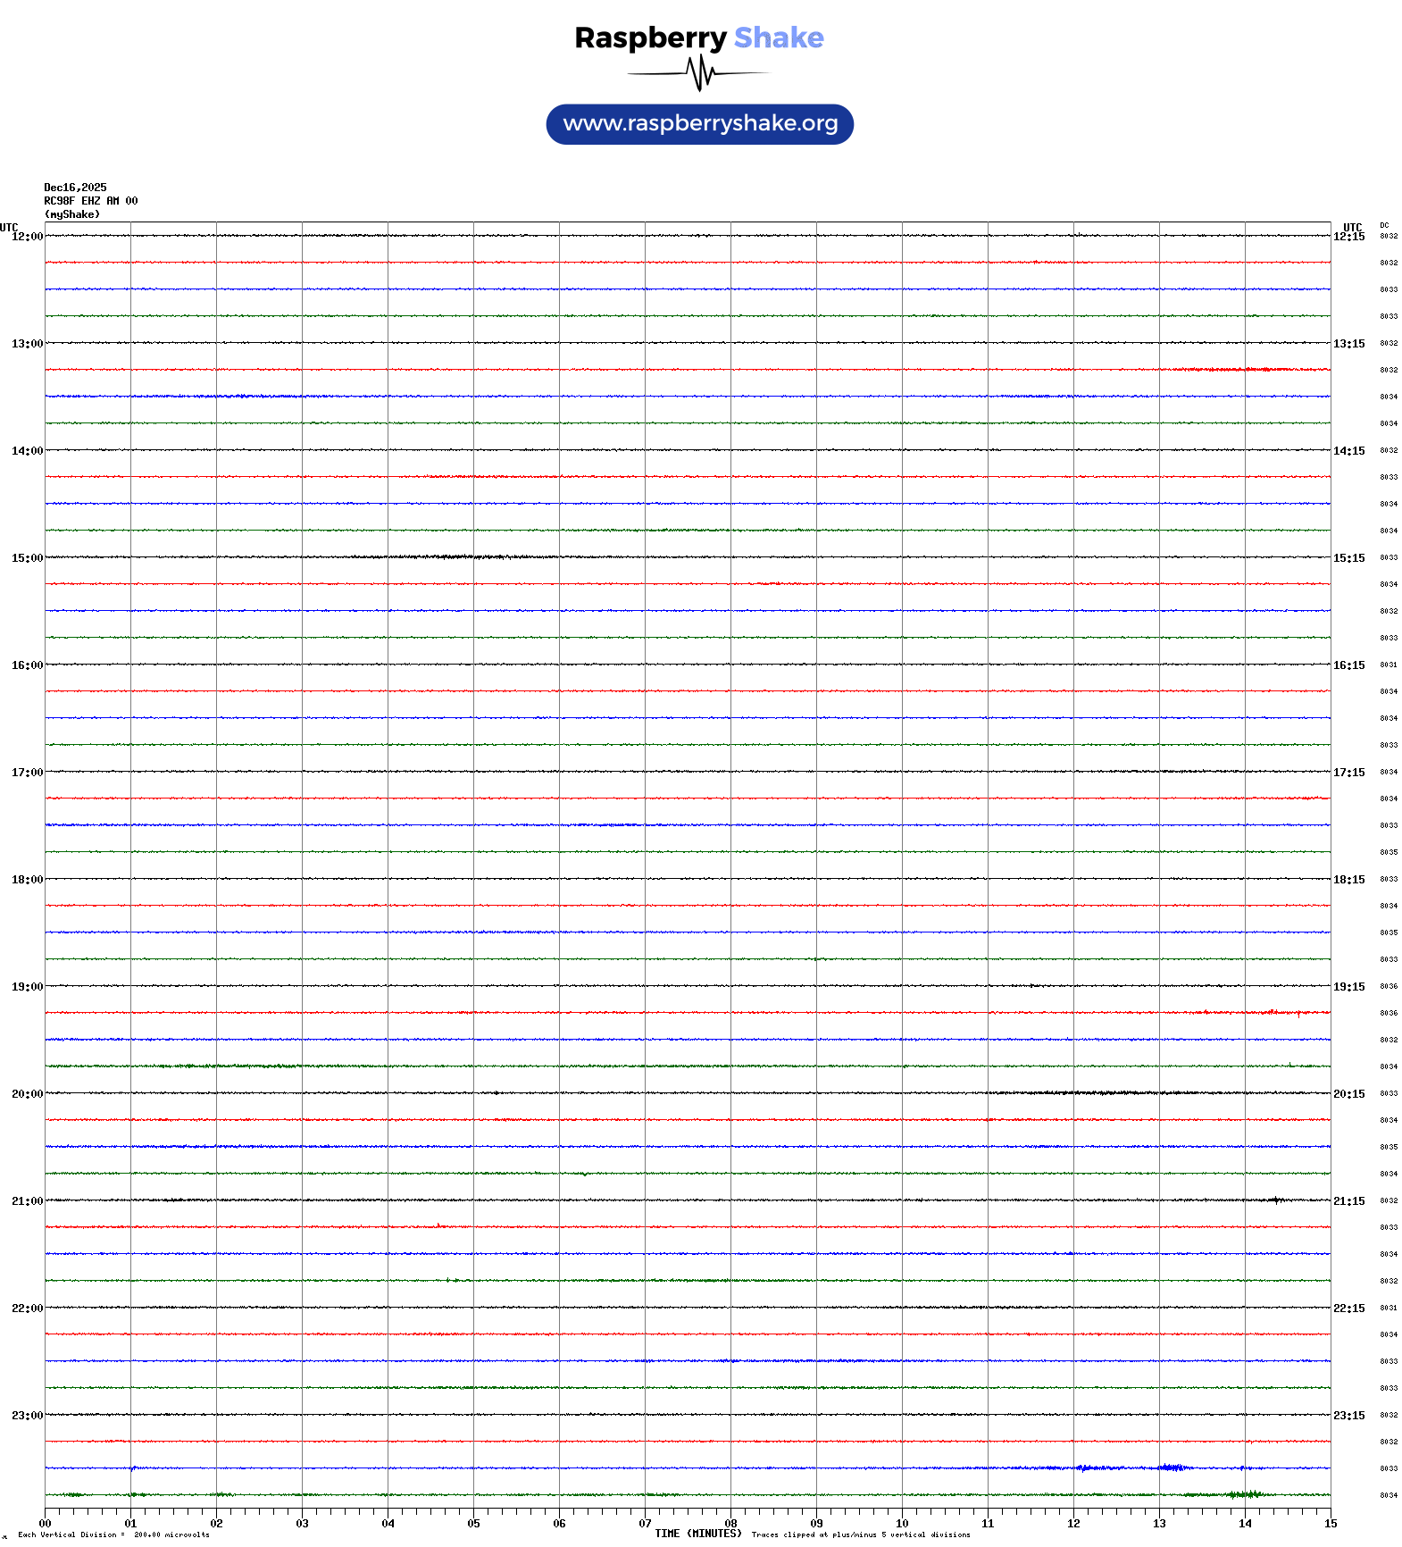Click the 13:15 label on right axis
1402x1547 pixels.
click(x=1348, y=344)
